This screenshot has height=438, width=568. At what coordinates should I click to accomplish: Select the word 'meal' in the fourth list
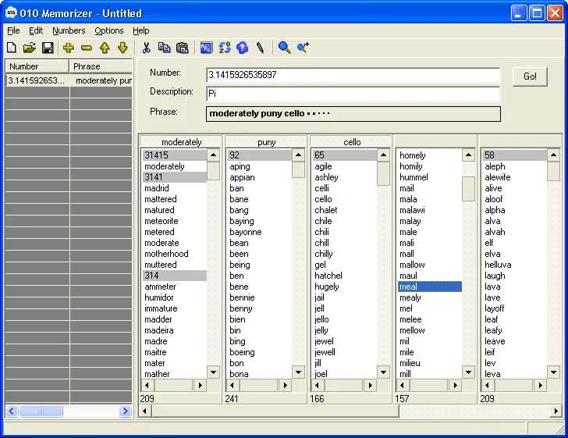click(x=429, y=287)
